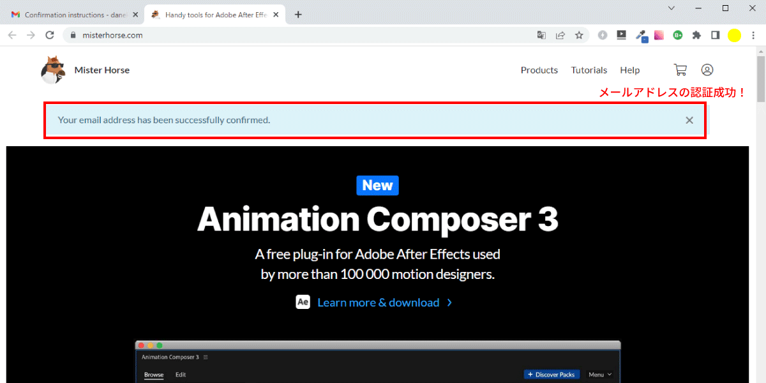This screenshot has height=383, width=766.
Task: Click the Mister Horse site name
Action: 102,70
